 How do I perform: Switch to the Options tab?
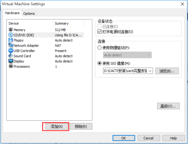click(x=29, y=14)
